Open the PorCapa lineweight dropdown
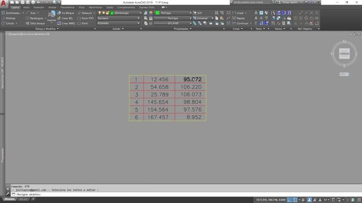 coord(173,18)
